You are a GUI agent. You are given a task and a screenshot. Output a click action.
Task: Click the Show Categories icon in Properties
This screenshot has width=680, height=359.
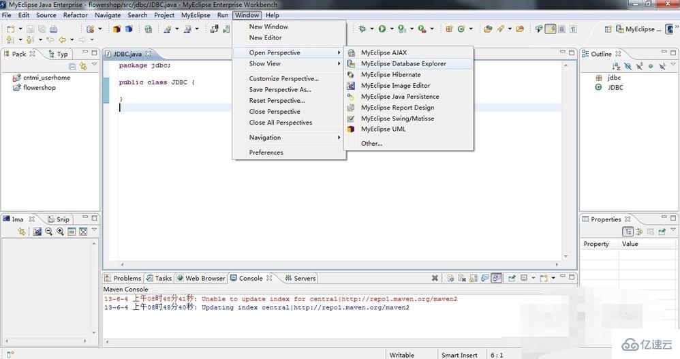coord(628,232)
